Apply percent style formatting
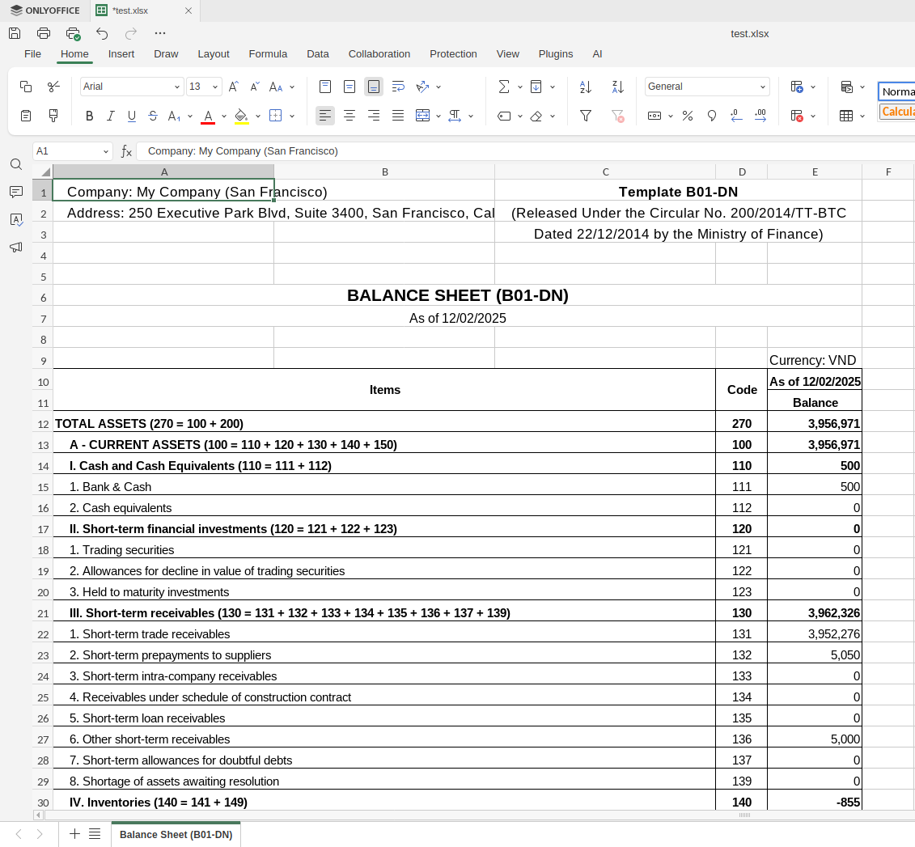Viewport: 915px width, 847px height. point(687,116)
